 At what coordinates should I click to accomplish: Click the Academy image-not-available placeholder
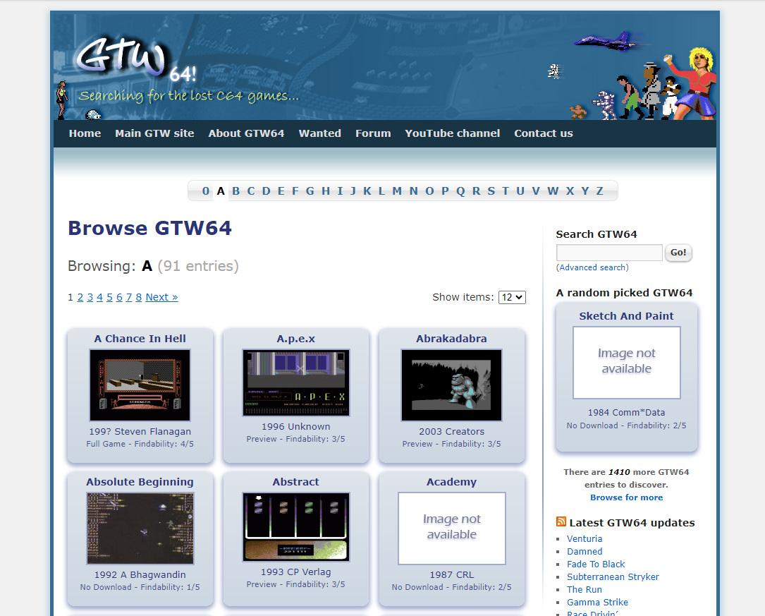click(x=451, y=528)
